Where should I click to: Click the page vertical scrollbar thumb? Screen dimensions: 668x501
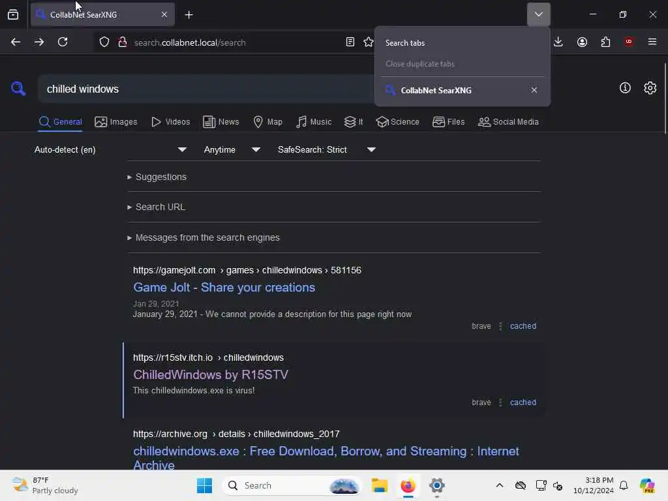pyautogui.click(x=665, y=98)
